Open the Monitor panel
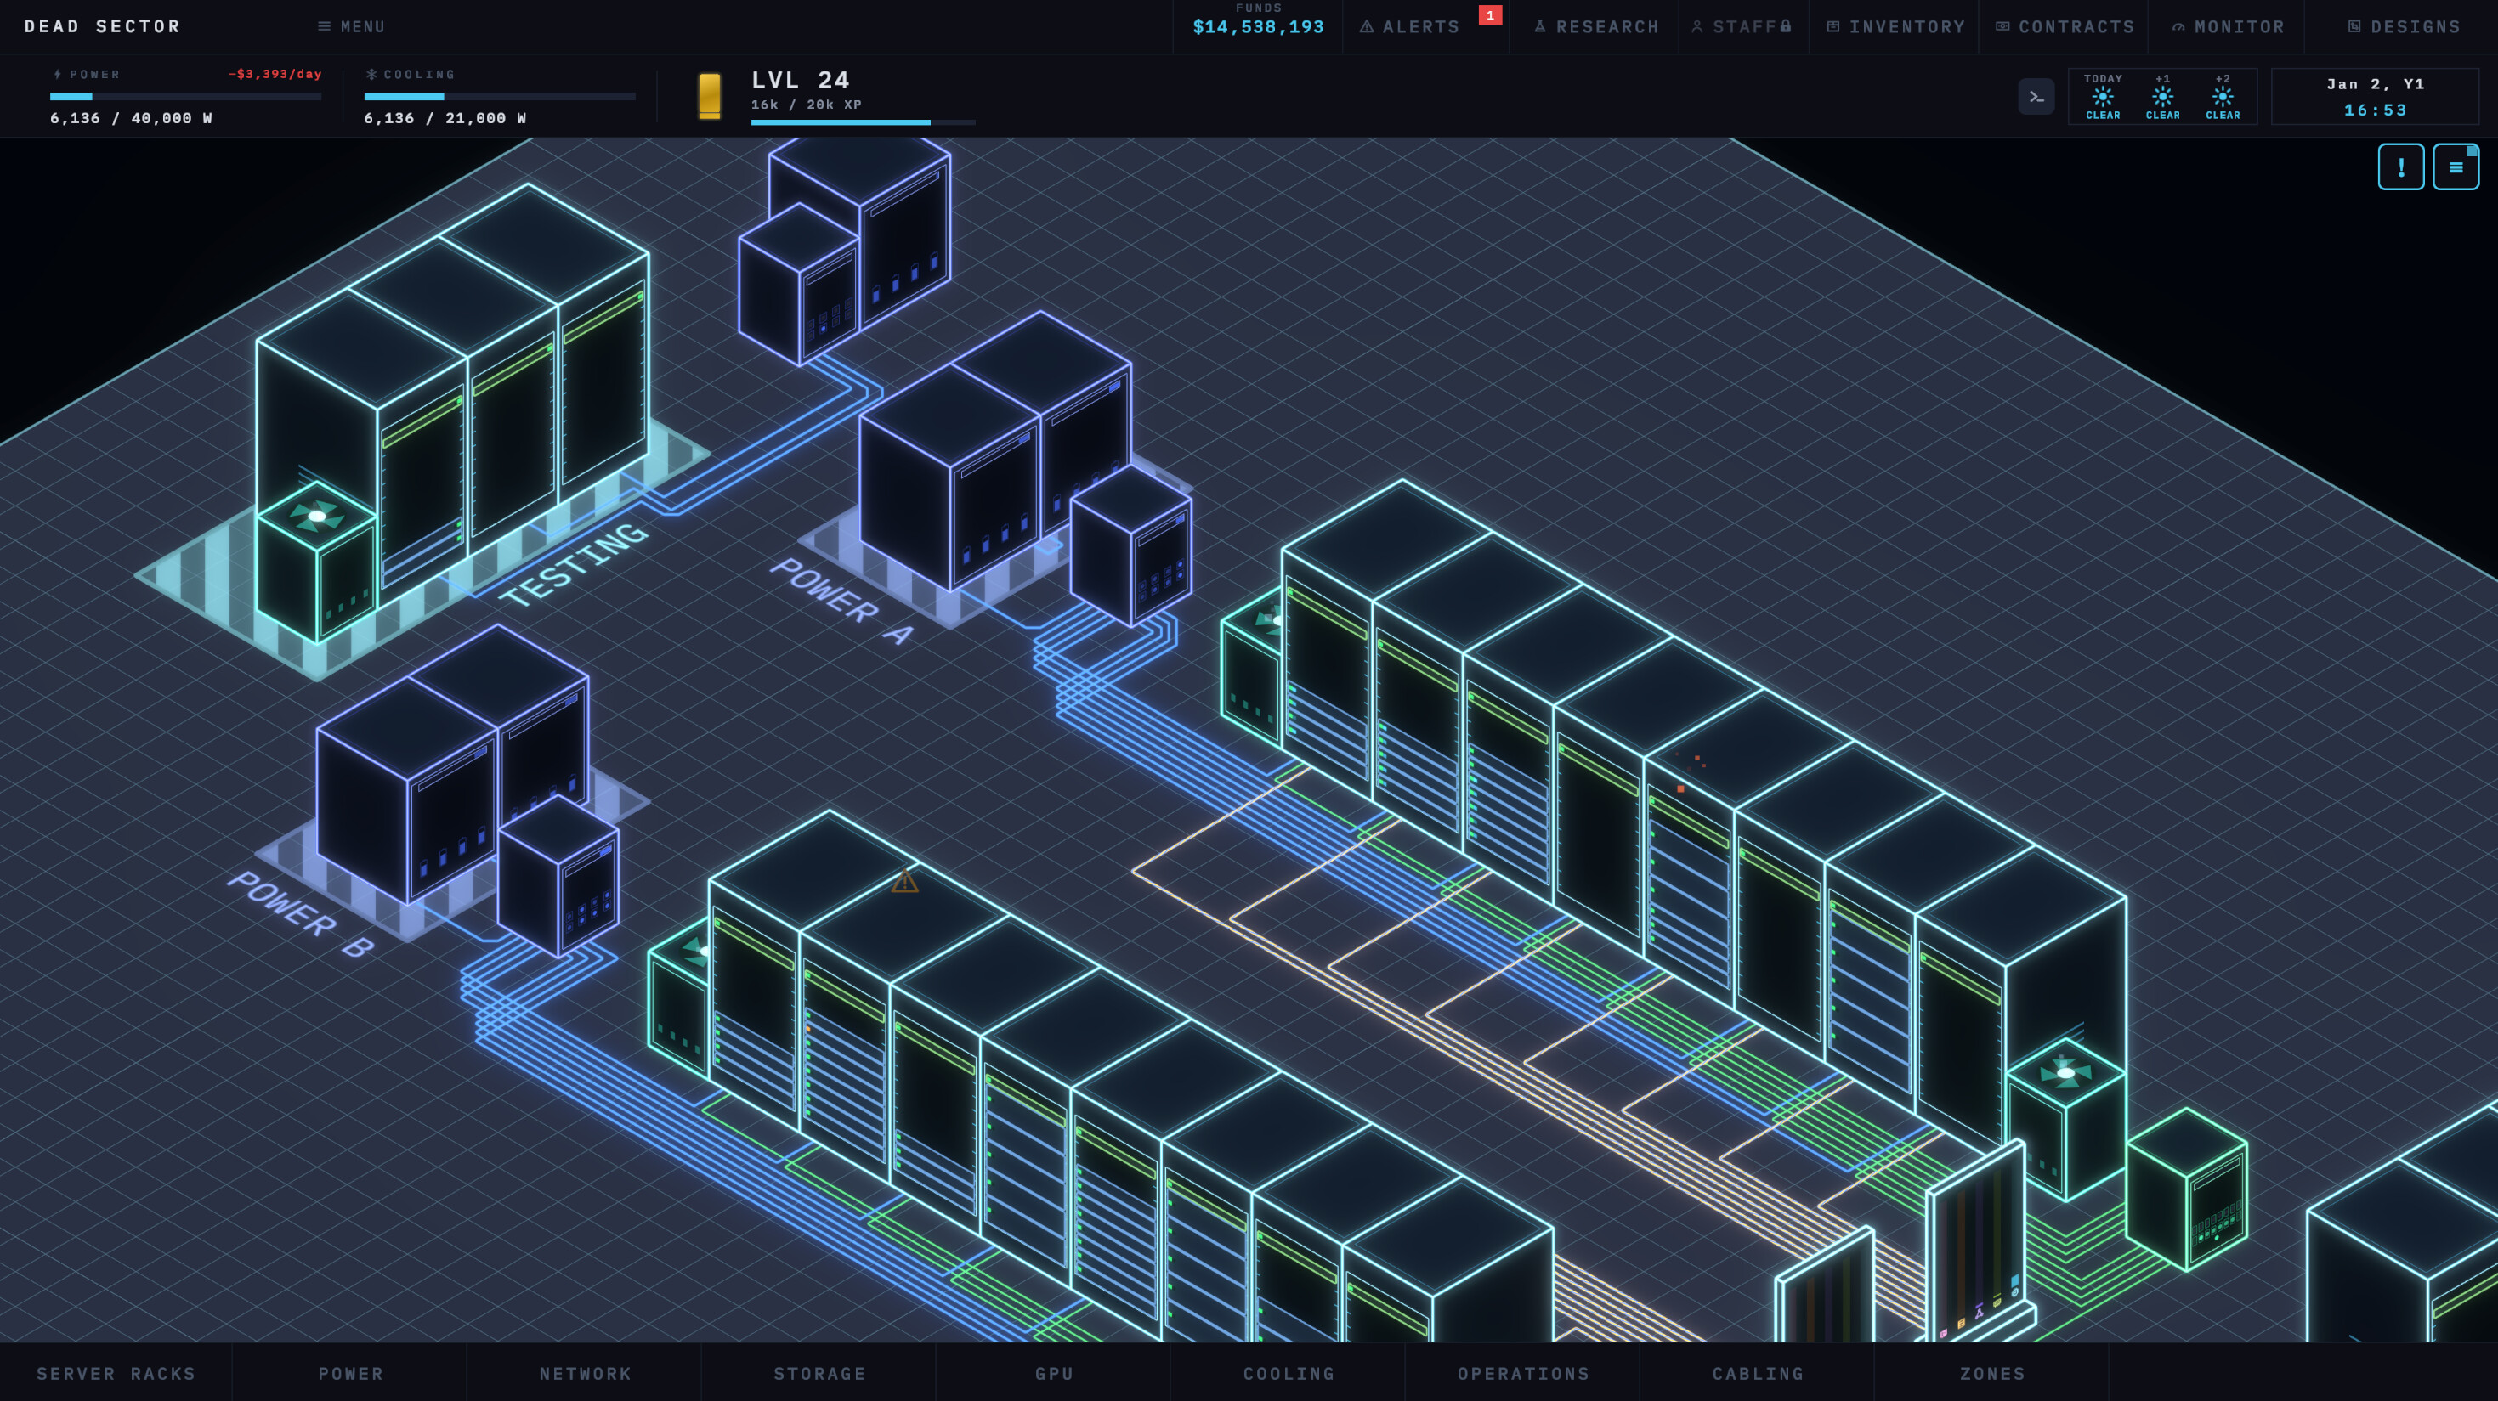2498x1401 pixels. pyautogui.click(x=2229, y=27)
